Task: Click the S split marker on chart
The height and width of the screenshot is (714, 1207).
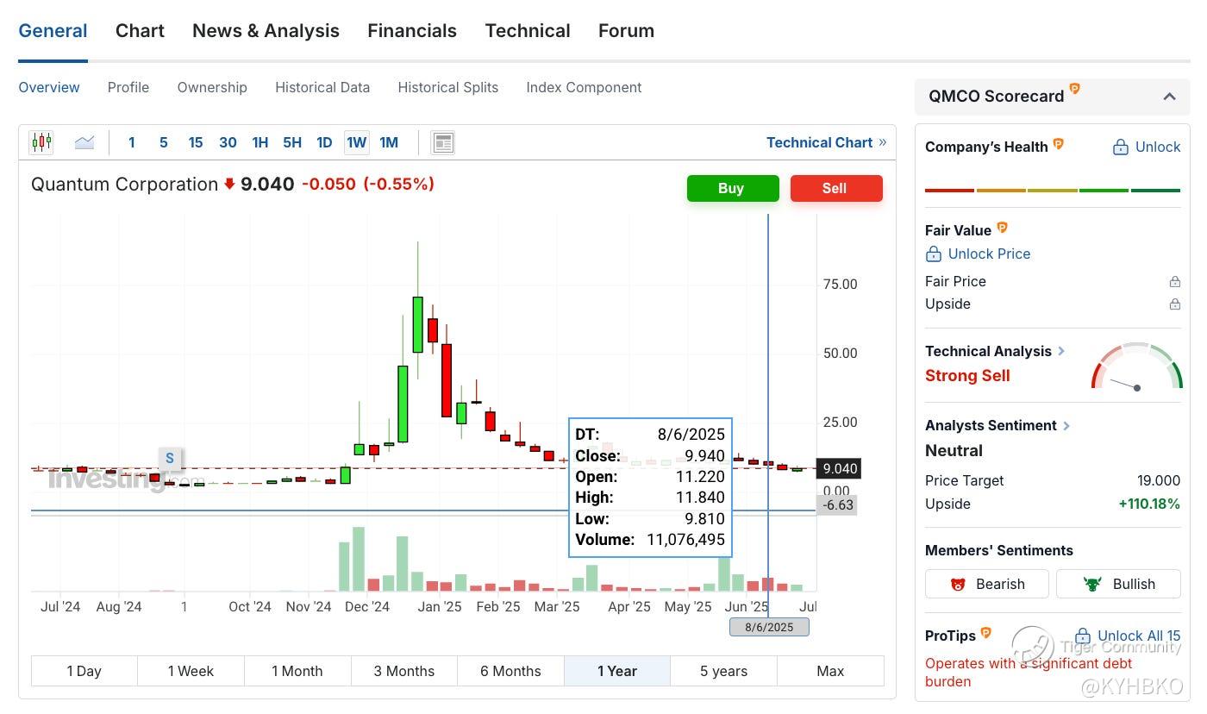Action: [x=170, y=459]
